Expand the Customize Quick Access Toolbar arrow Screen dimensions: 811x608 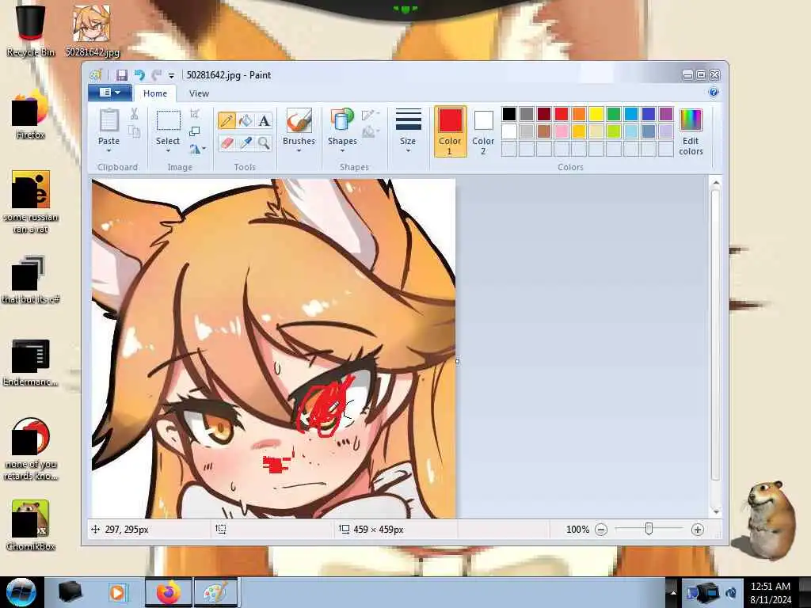[x=171, y=76]
